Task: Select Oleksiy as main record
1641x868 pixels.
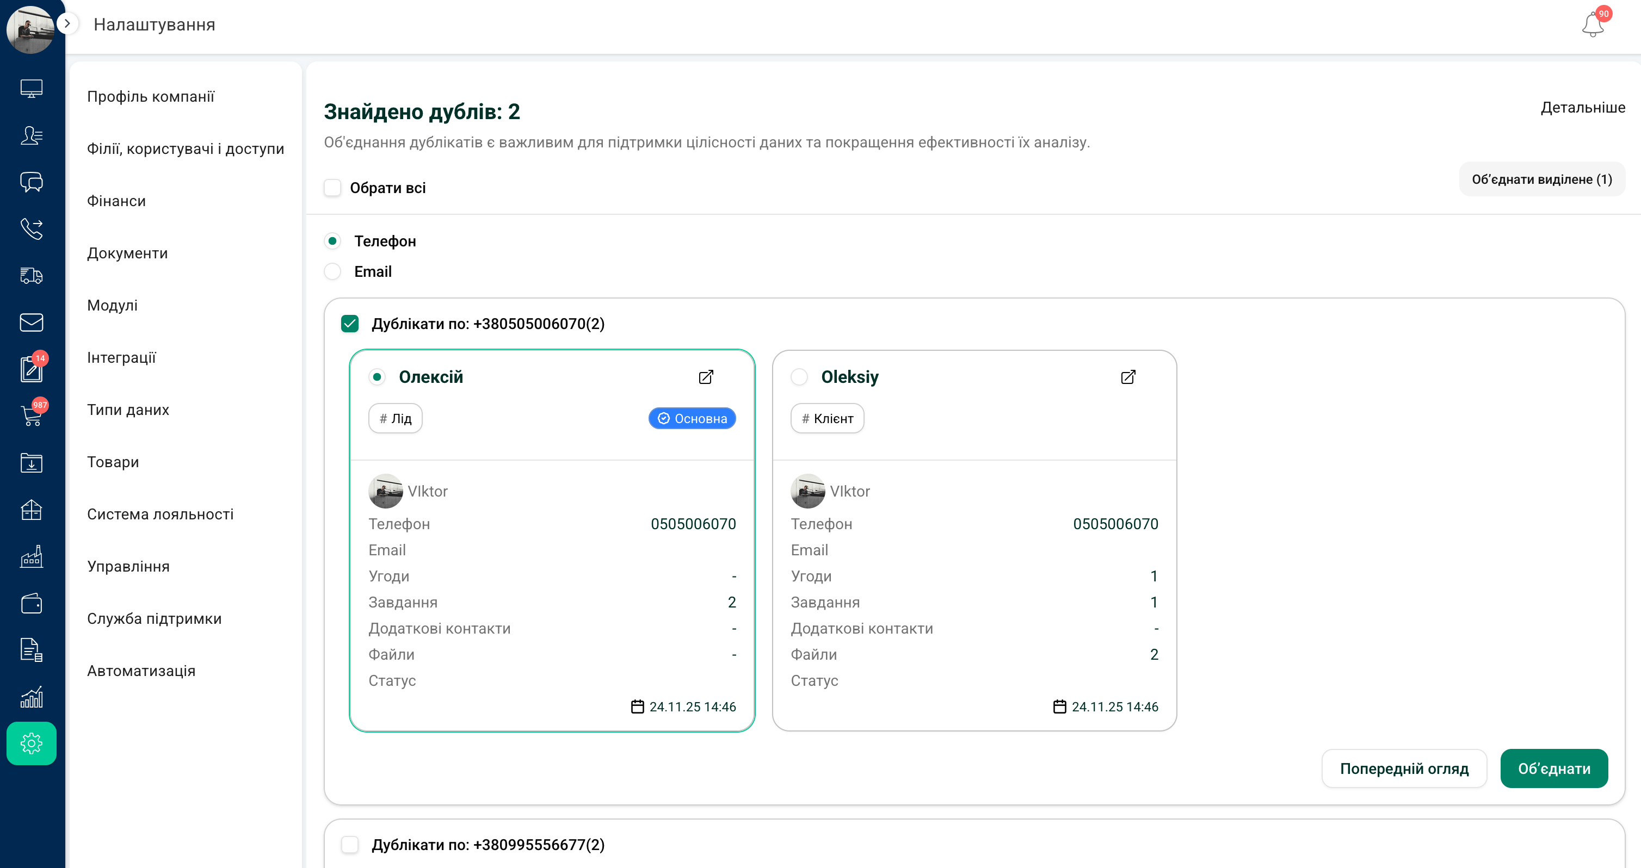Action: pyautogui.click(x=799, y=377)
